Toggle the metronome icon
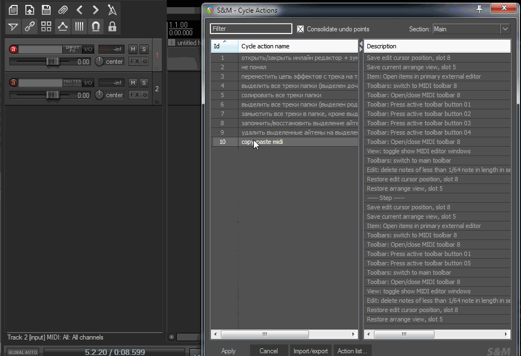This screenshot has width=521, height=356. coord(112,10)
